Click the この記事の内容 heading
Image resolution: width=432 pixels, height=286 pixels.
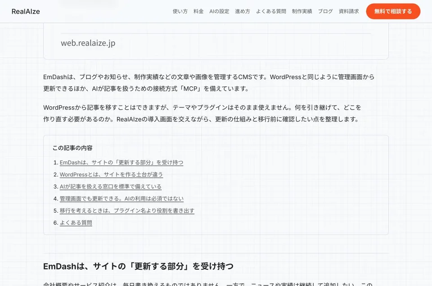coord(72,148)
